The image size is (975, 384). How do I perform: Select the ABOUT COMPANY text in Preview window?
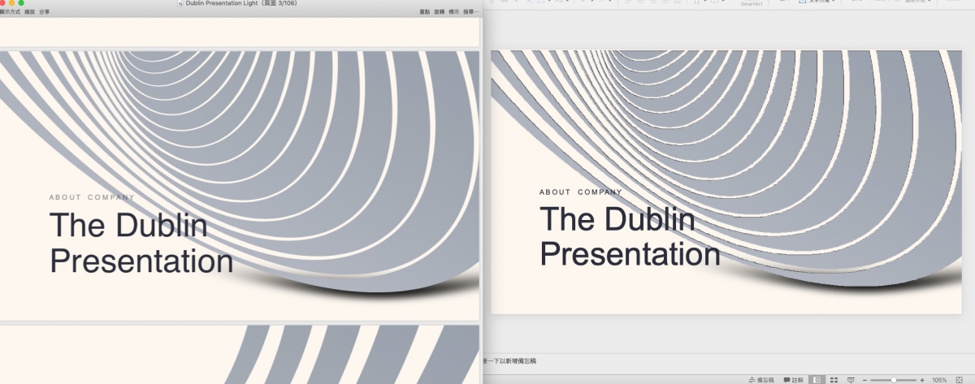(x=92, y=197)
